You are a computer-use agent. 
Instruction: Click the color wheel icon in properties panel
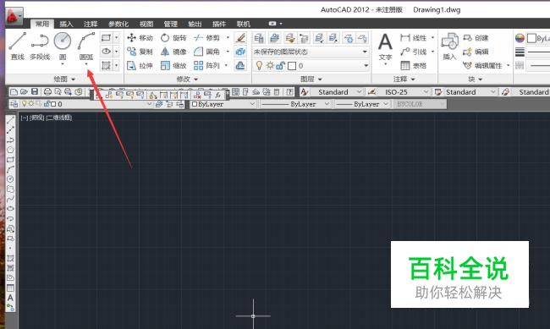(520, 38)
